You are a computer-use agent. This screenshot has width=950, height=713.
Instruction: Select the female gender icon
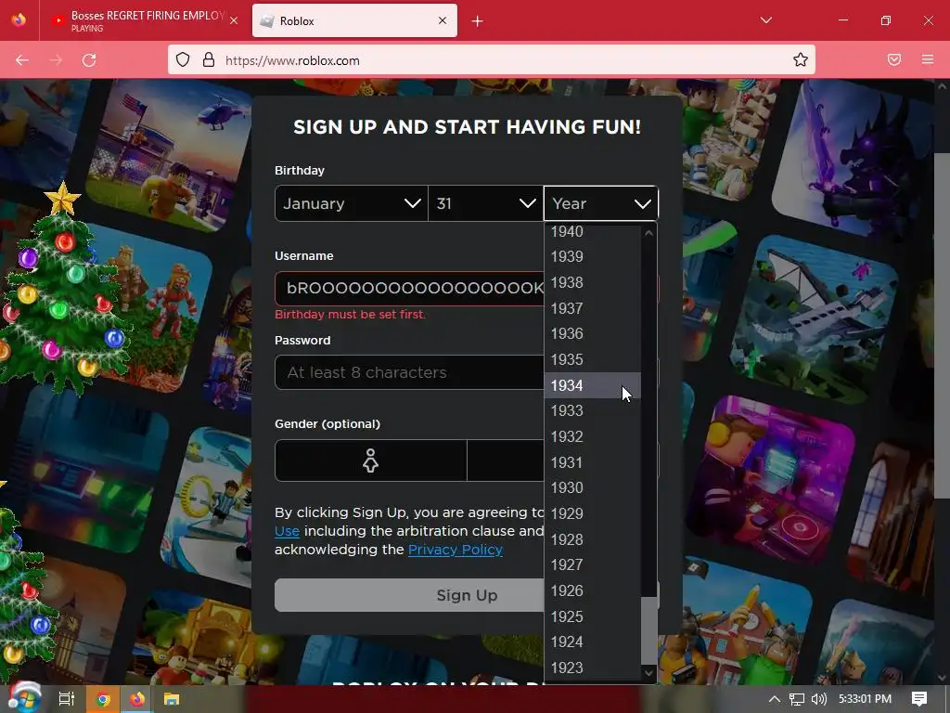(x=371, y=460)
